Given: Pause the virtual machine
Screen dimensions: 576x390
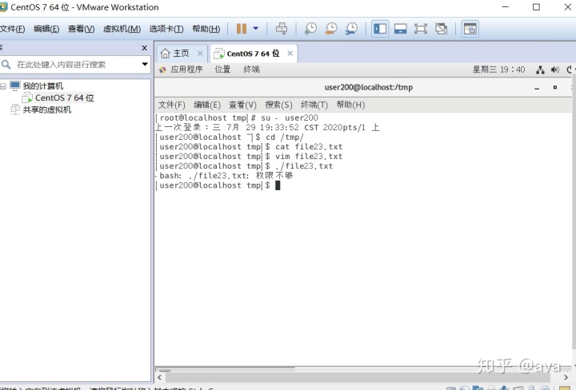Looking at the screenshot, I should (242, 29).
